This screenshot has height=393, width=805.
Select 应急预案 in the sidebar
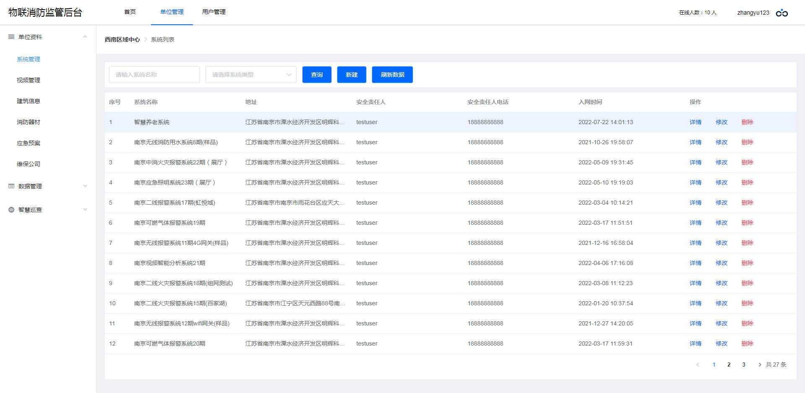pyautogui.click(x=29, y=143)
